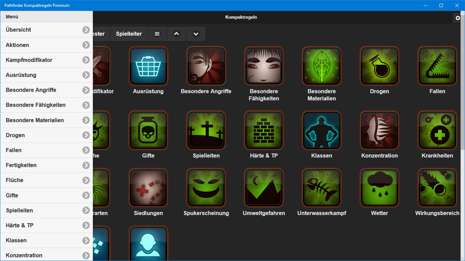Click the arrow on the Härte & TP menu row
465x261 pixels.
click(x=86, y=225)
